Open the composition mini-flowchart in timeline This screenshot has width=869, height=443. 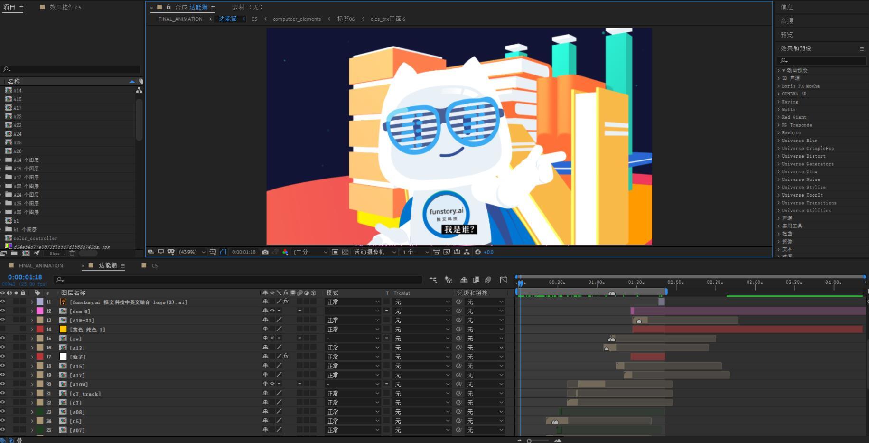(433, 280)
